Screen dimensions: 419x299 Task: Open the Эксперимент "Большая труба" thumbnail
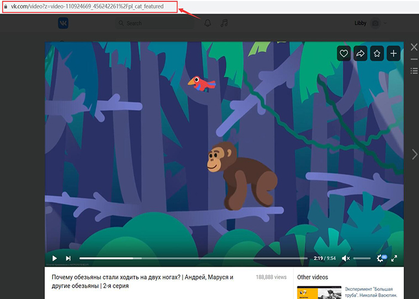click(x=319, y=292)
